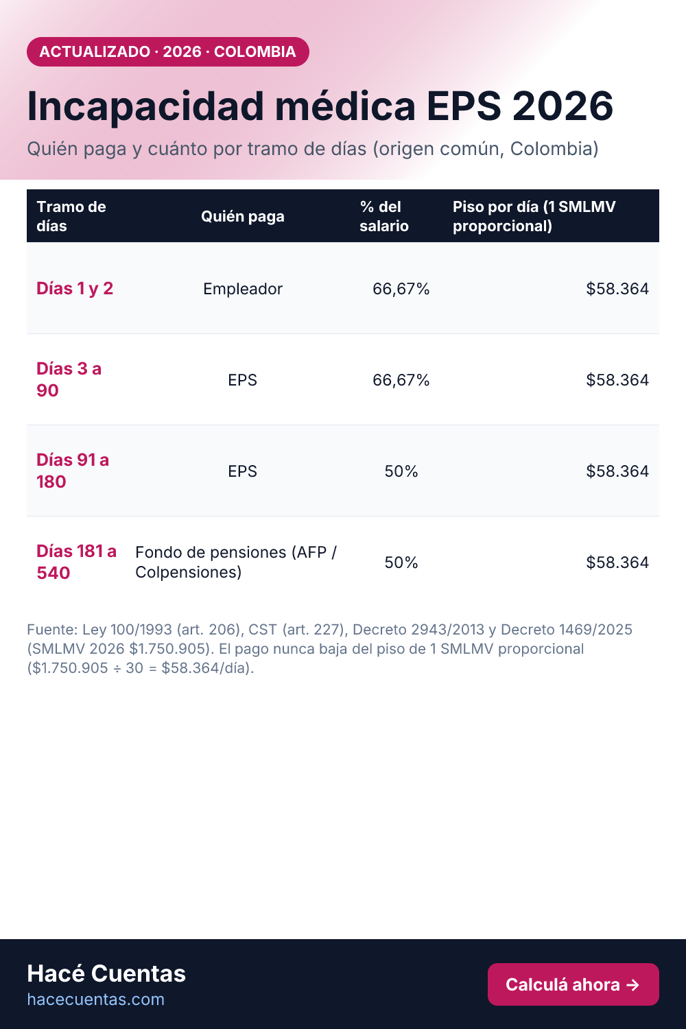Viewport: 686px width, 1029px height.
Task: Select the Días 91 a 180 row label
Action: point(73,471)
